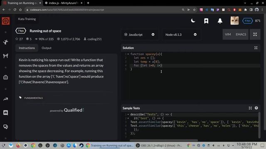Expand the Sample Tests panel
This screenshot has width=266, height=149.
(250, 108)
